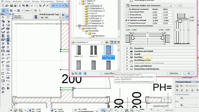Go to previous library part (double left arrows)
The image size is (199, 112).
pyautogui.click(x=42, y=17)
